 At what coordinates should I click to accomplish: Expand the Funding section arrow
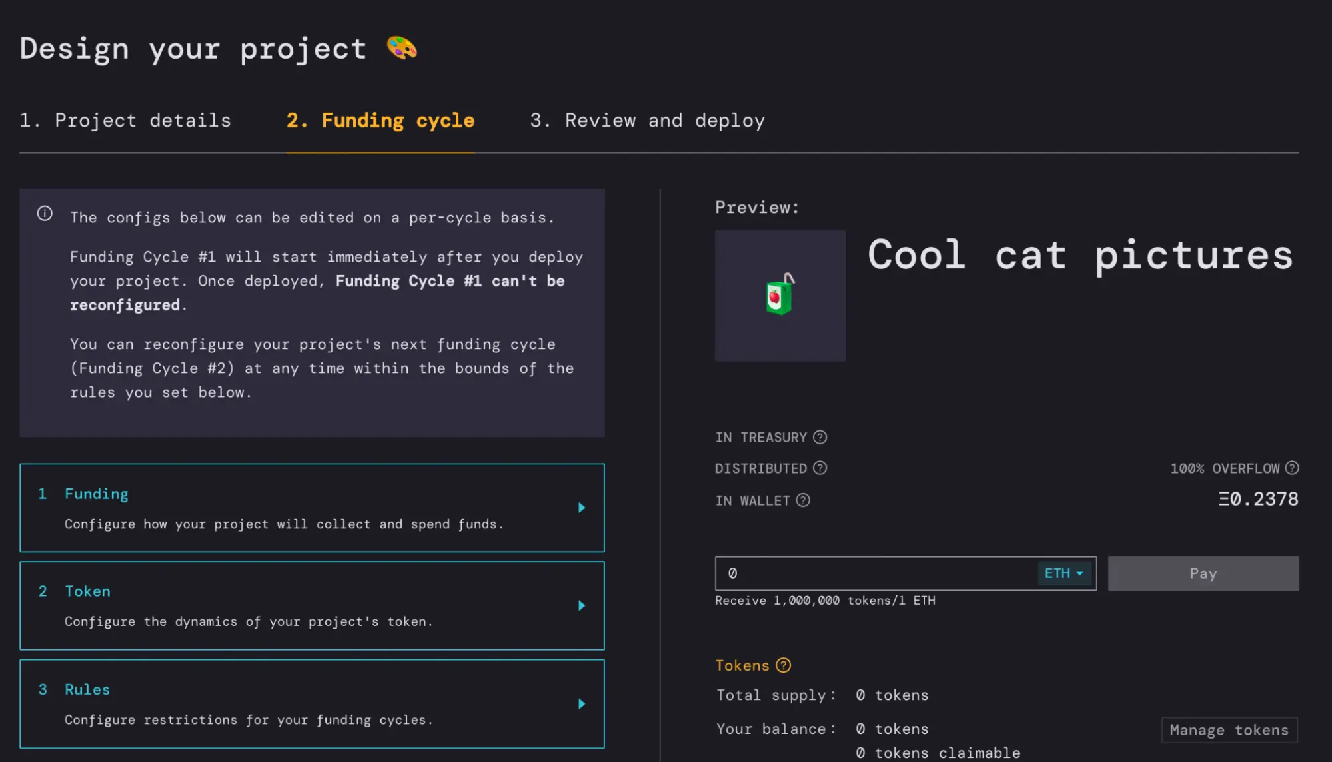point(582,508)
